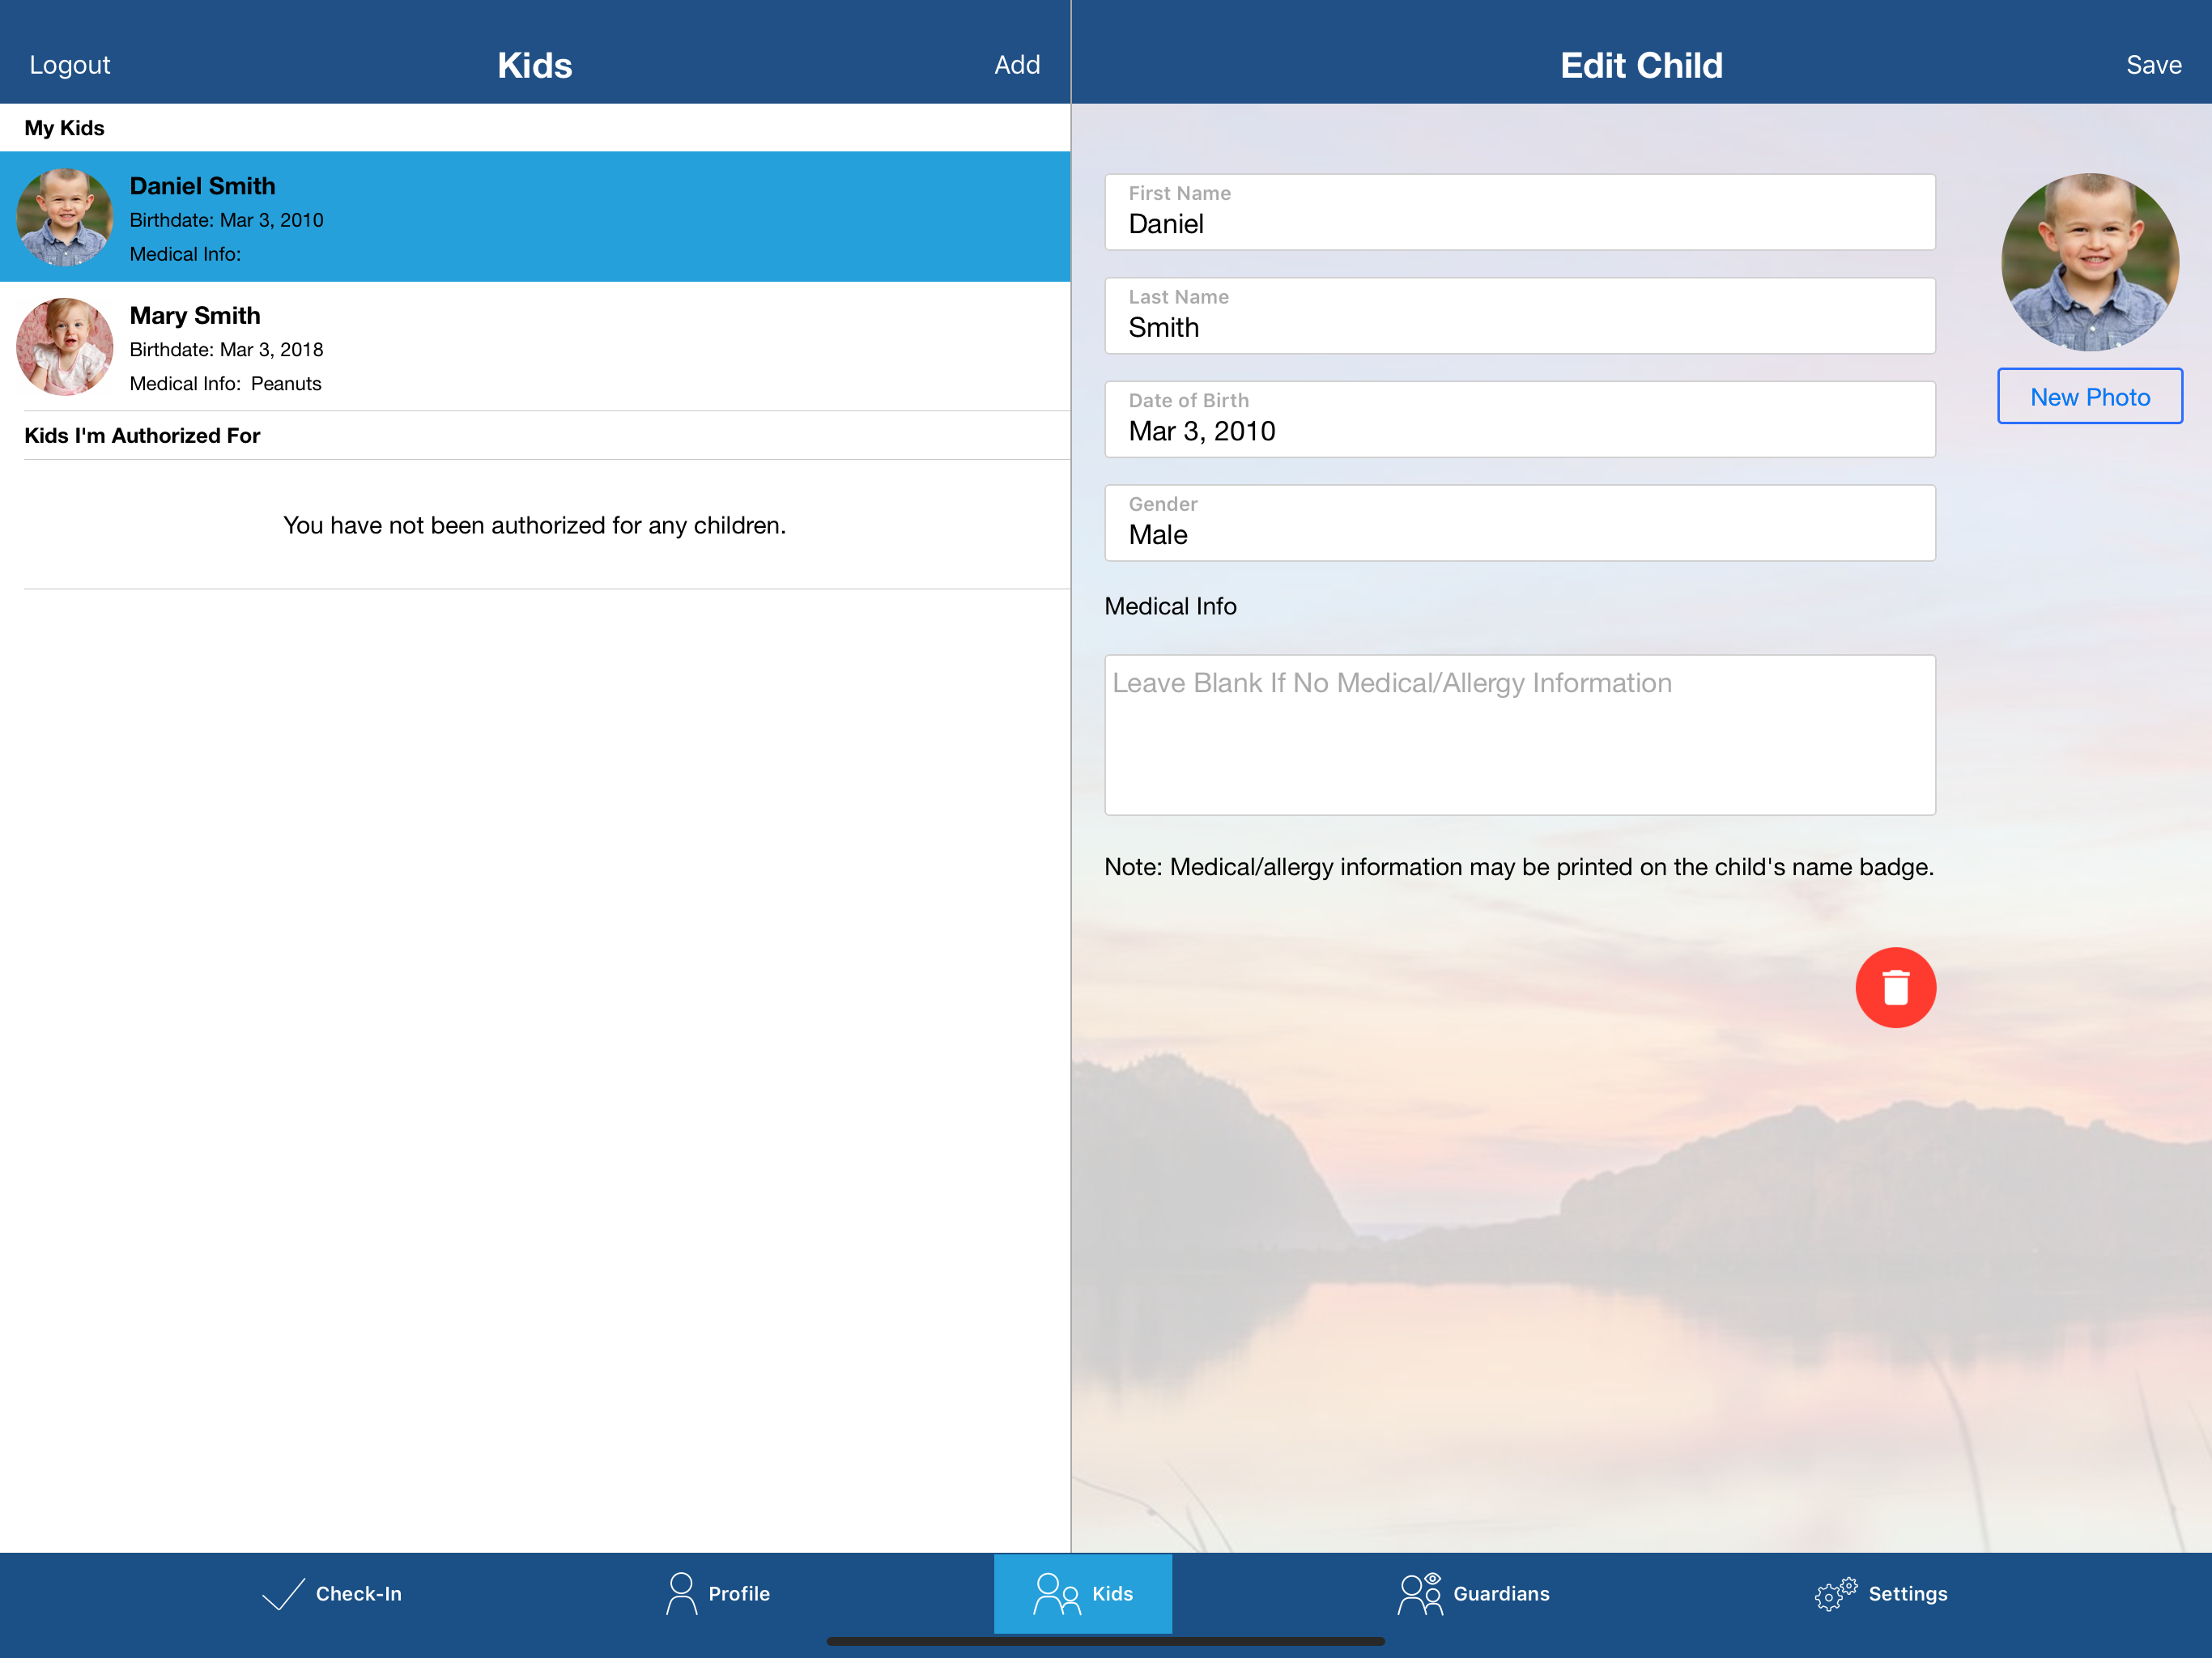Edit the Last Name field
The width and height of the screenshot is (2212, 1658).
[1519, 316]
